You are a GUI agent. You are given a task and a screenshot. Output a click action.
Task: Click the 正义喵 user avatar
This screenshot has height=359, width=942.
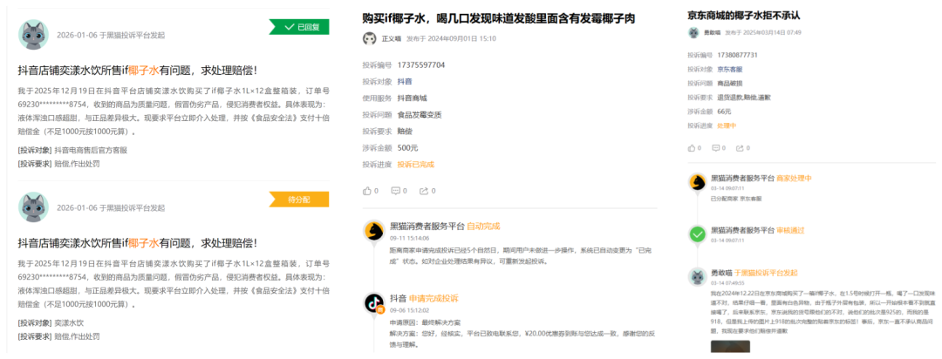click(370, 38)
